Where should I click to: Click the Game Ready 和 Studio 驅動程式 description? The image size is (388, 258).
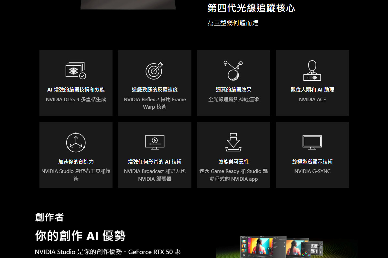[x=233, y=175]
